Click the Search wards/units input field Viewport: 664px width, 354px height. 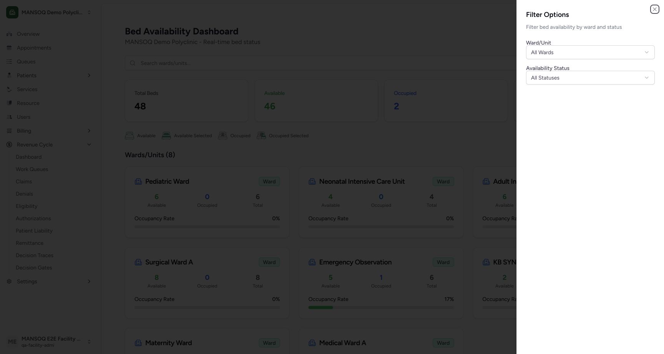coord(320,63)
